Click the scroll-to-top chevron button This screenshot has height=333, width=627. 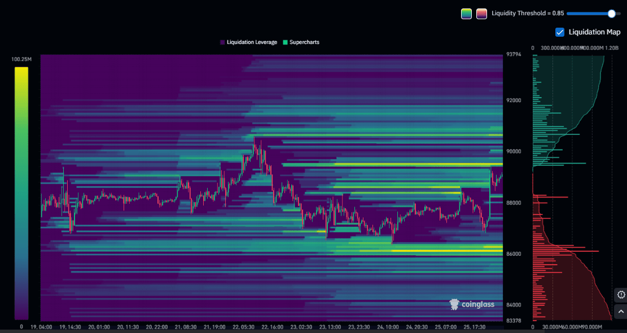[621, 311]
